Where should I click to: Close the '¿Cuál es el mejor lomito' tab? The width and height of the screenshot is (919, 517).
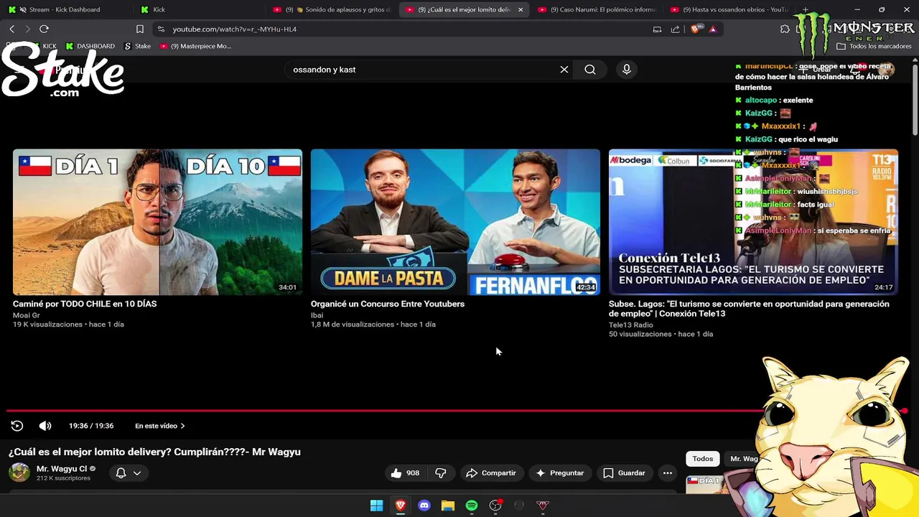click(521, 9)
